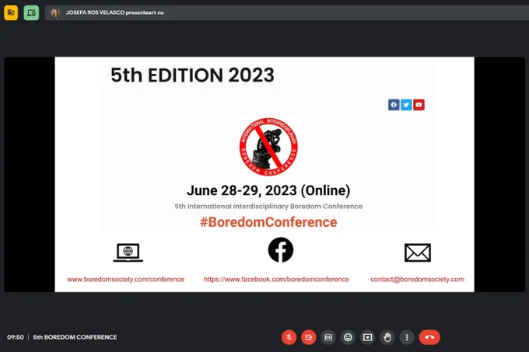This screenshot has height=352, width=529.
Task: Click the green screen-share icon in top bar
Action: pos(31,12)
